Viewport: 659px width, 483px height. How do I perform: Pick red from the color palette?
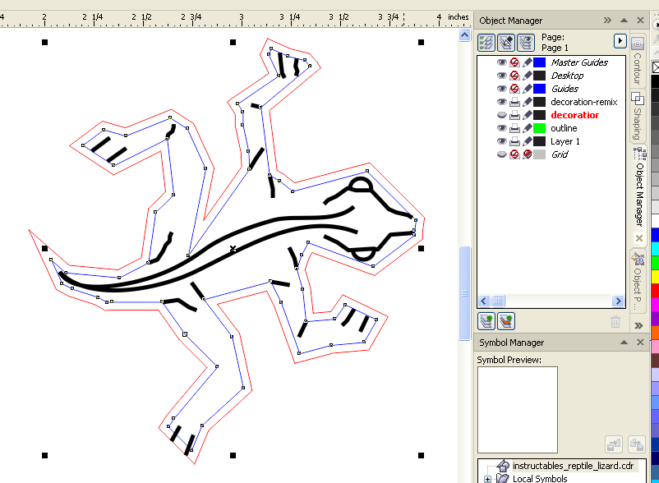(655, 291)
